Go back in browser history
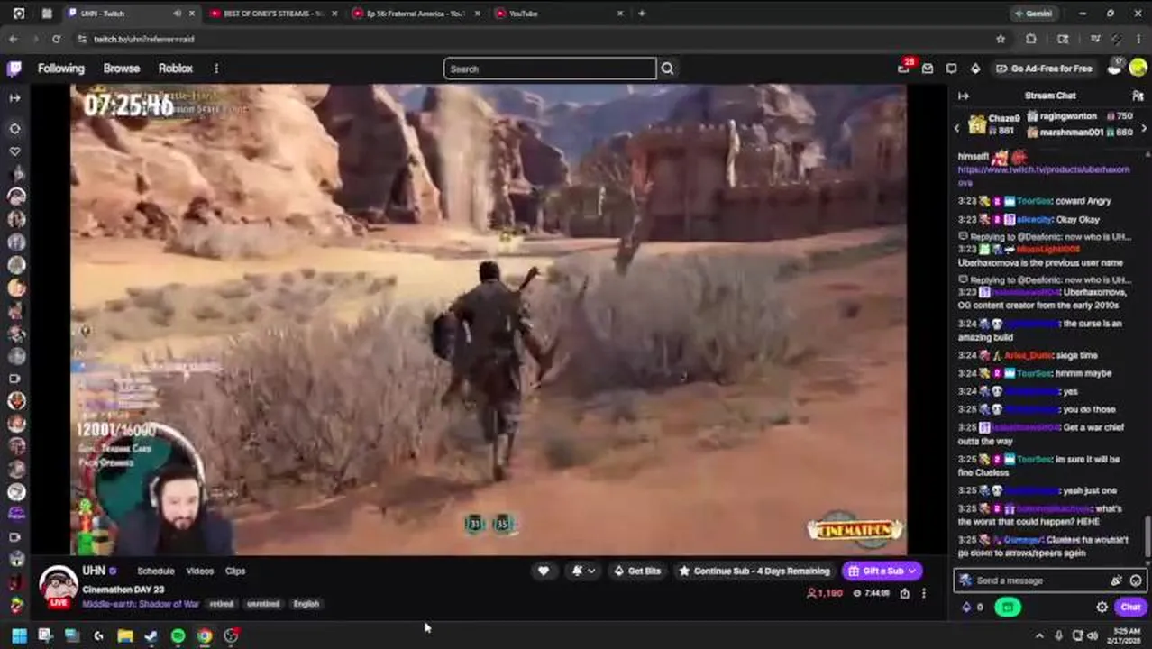This screenshot has width=1152, height=649. [13, 39]
